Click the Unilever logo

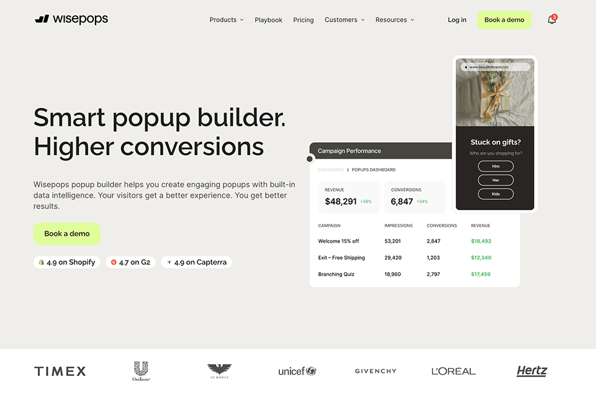tap(141, 371)
